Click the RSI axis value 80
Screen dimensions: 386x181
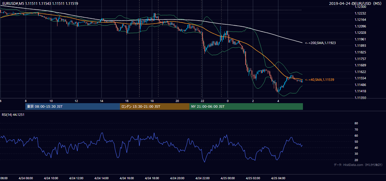click(x=356, y=123)
